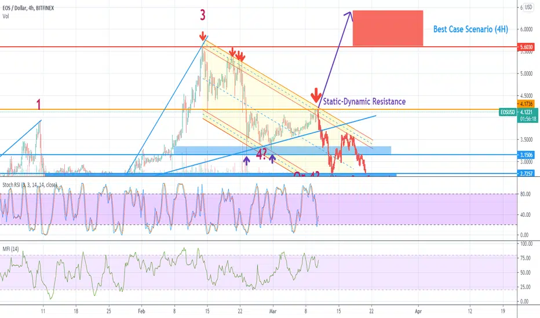Click the Best Case Scenario (4H) text annotation
The width and height of the screenshot is (540, 318).
pyautogui.click(x=470, y=29)
